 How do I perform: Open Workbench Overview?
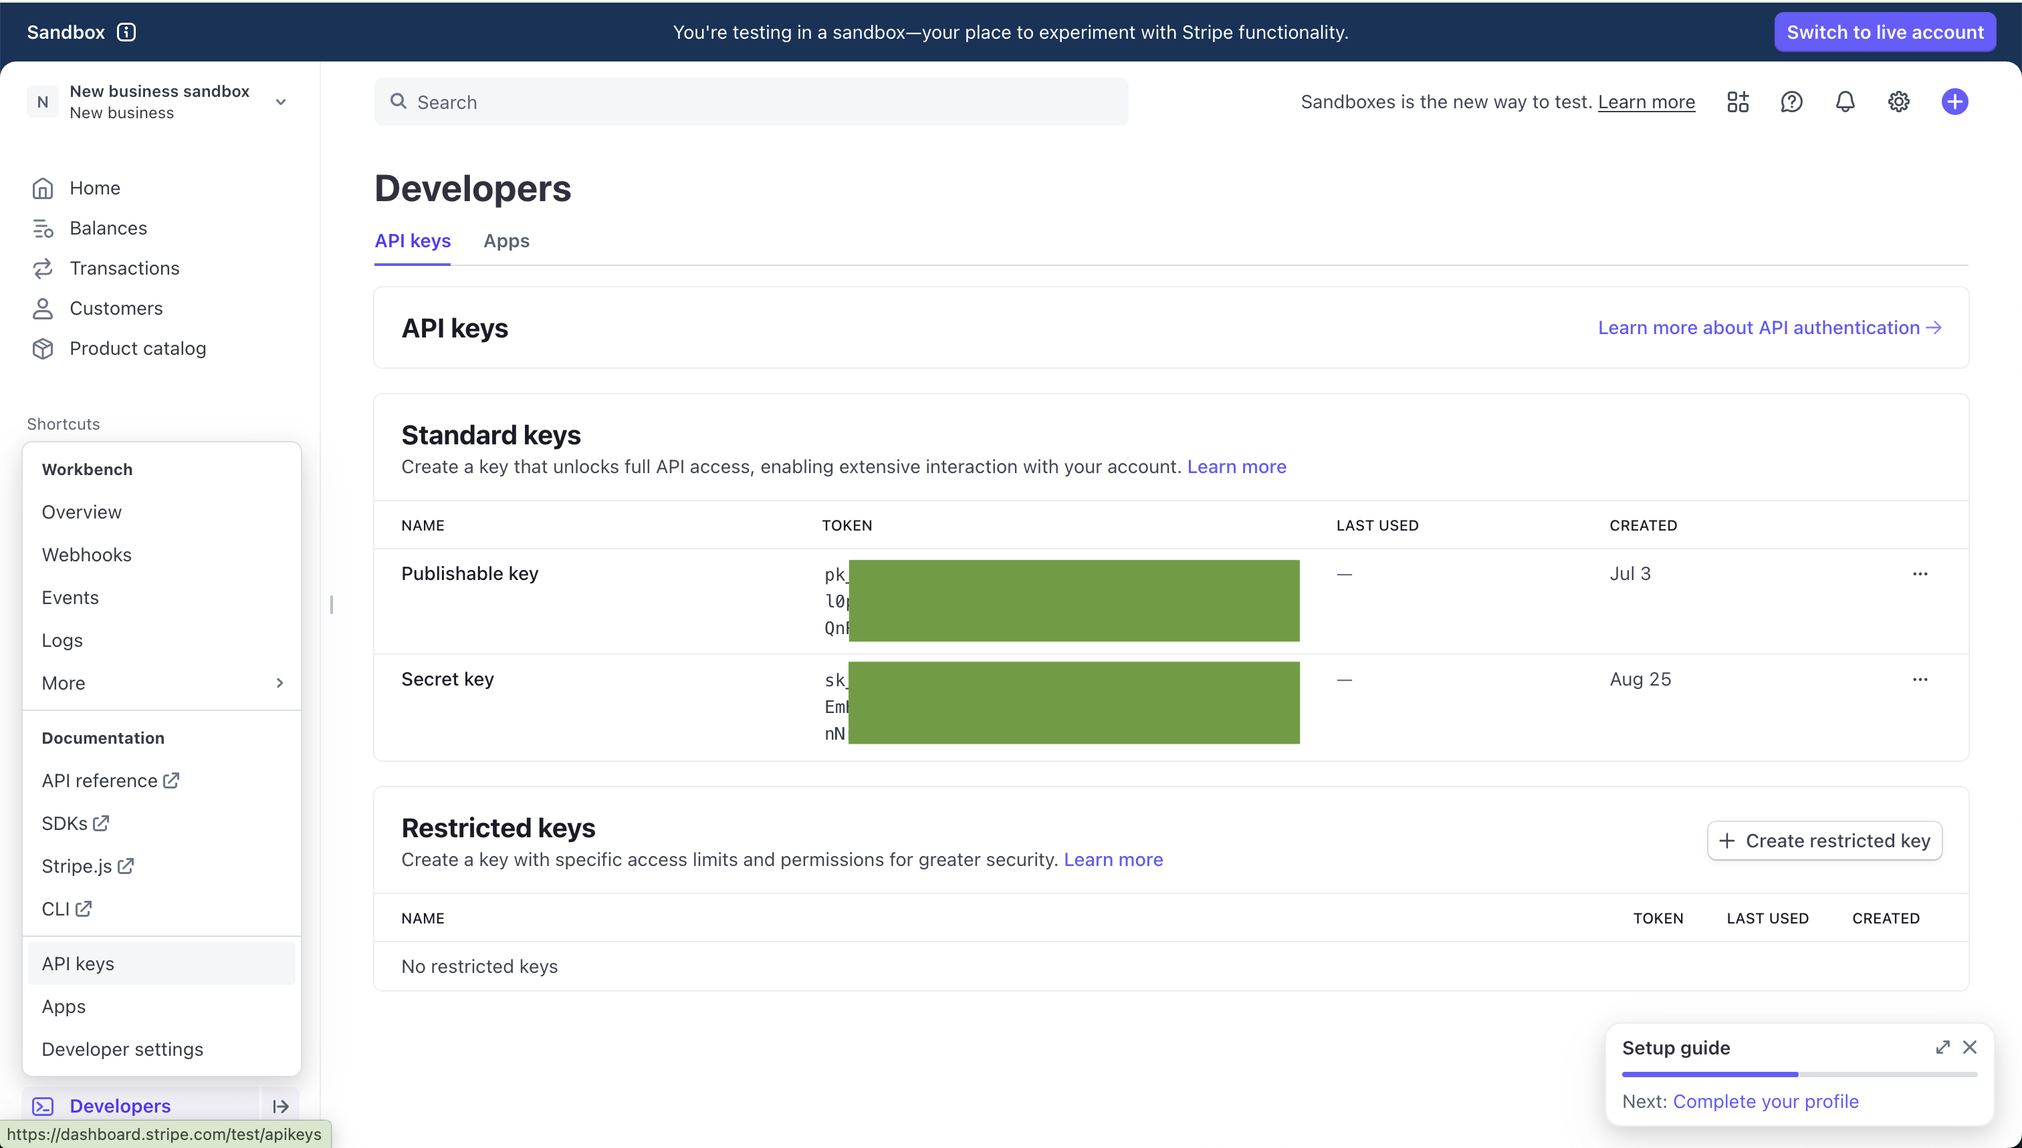click(82, 512)
